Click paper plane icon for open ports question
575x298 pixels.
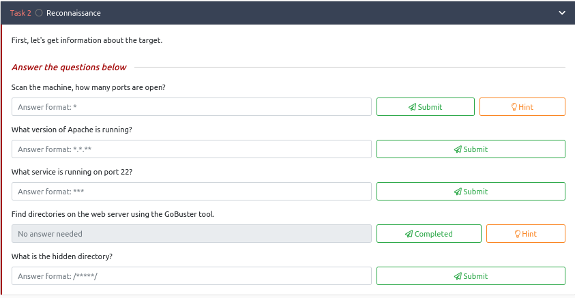pos(413,107)
